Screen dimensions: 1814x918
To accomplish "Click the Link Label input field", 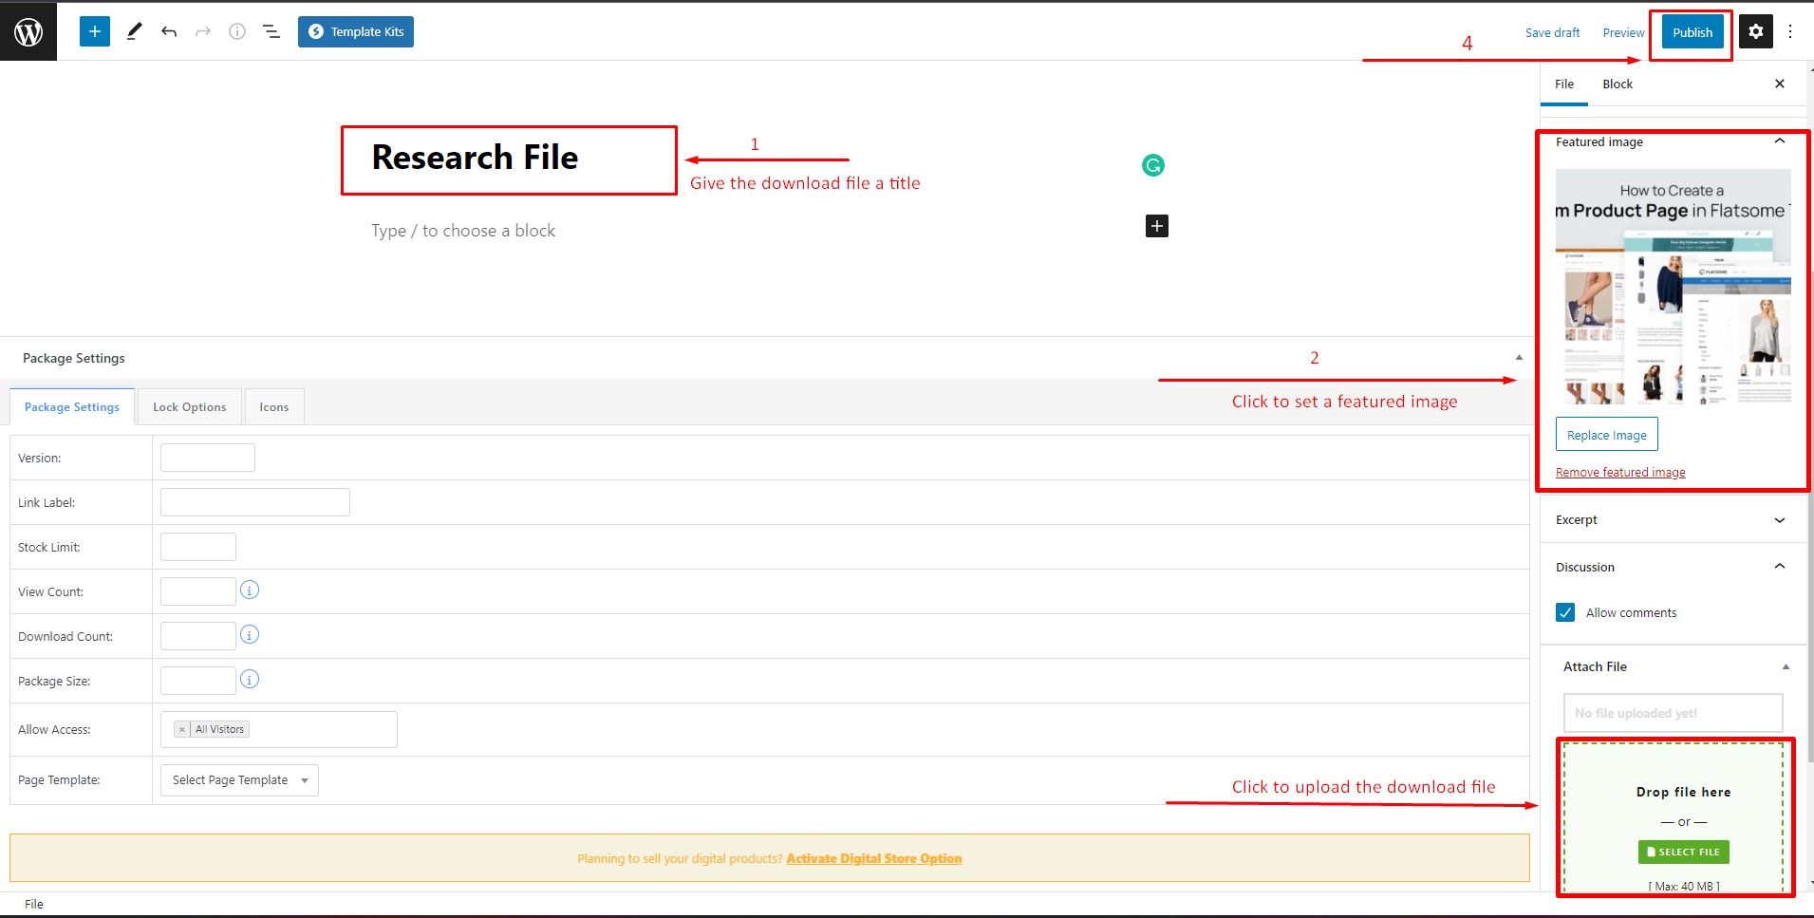I will click(x=255, y=502).
